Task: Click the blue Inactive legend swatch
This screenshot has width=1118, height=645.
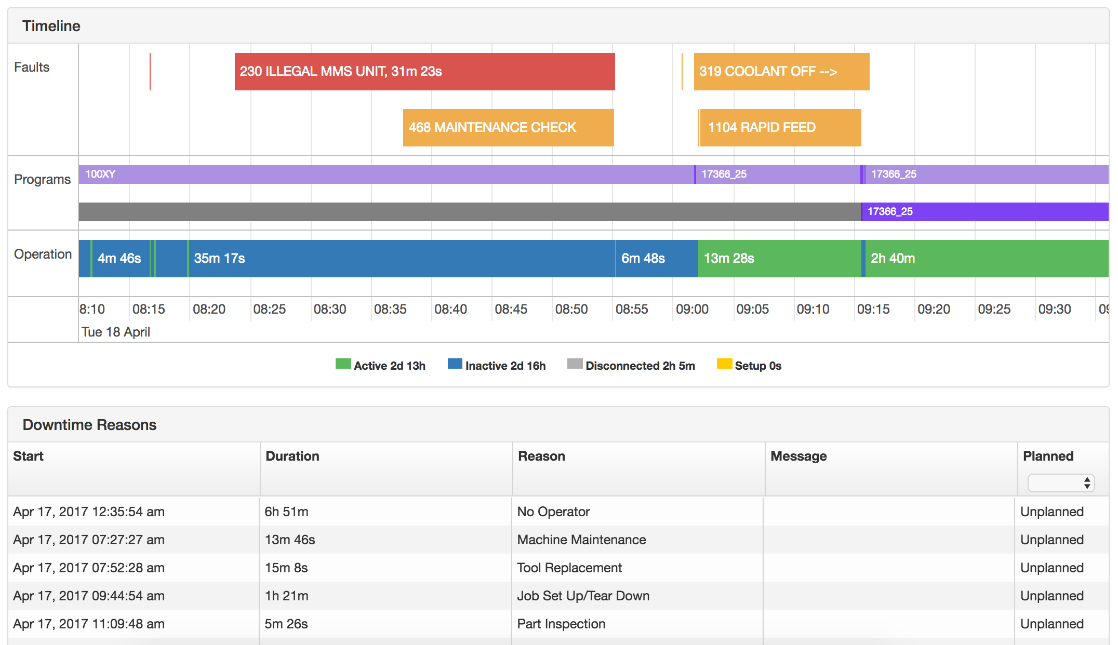Action: (455, 364)
